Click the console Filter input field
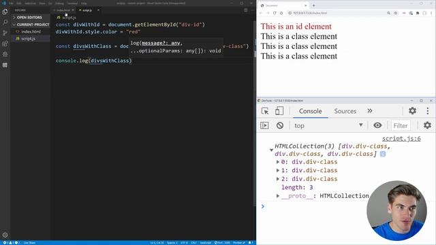Viewport: 436px width, 245px height. click(x=401, y=125)
